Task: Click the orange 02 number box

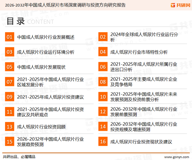Action: [103, 37]
